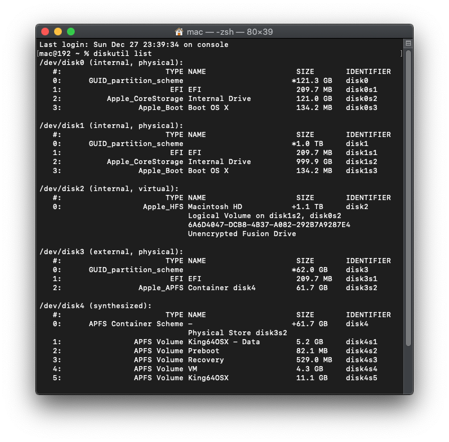This screenshot has height=442, width=449.
Task: Click the "Preboot" volume name
Action: click(x=204, y=351)
